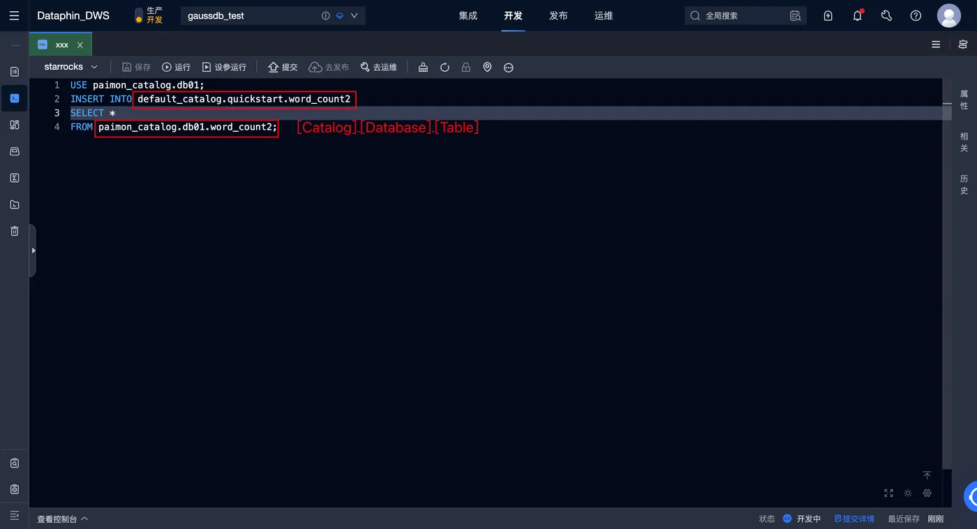977x529 pixels.
Task: Open the 相关 related side tab
Action: [x=964, y=142]
